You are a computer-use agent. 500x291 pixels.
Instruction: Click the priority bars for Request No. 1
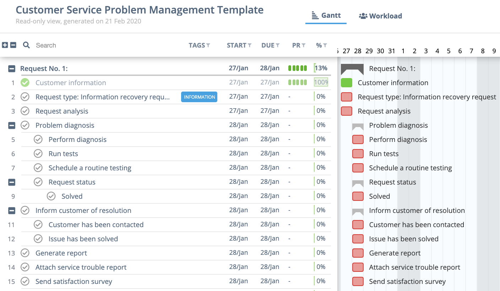pyautogui.click(x=298, y=68)
